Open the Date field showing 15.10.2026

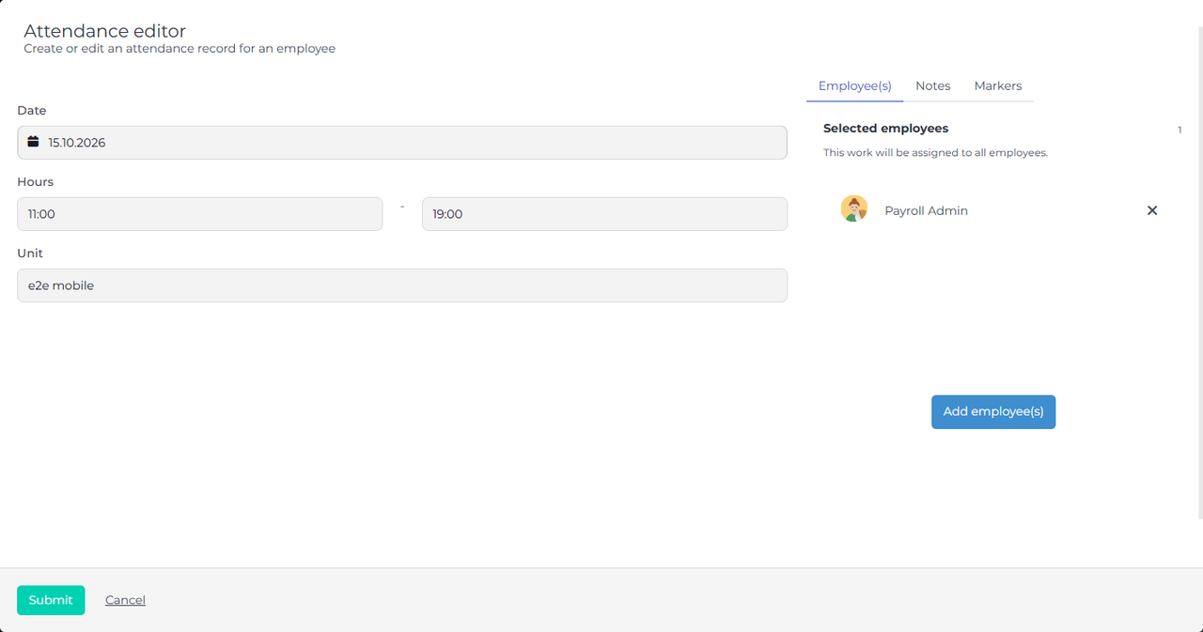402,143
